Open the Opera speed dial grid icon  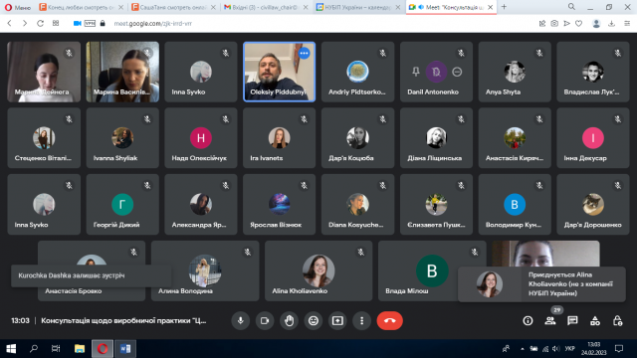click(56, 23)
